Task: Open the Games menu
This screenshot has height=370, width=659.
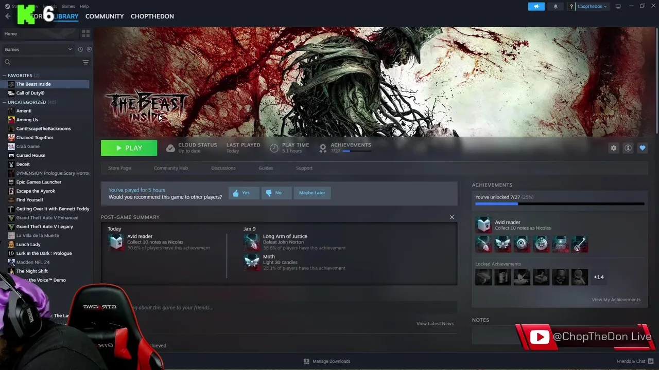Action: (x=68, y=6)
